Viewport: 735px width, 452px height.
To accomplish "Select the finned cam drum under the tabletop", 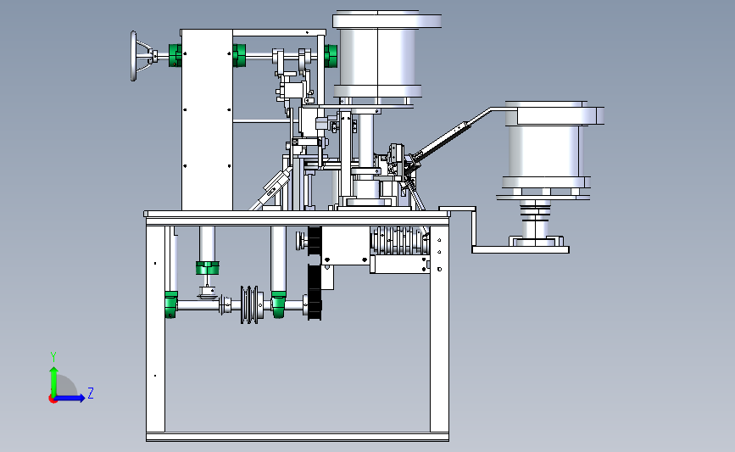I will pos(400,241).
